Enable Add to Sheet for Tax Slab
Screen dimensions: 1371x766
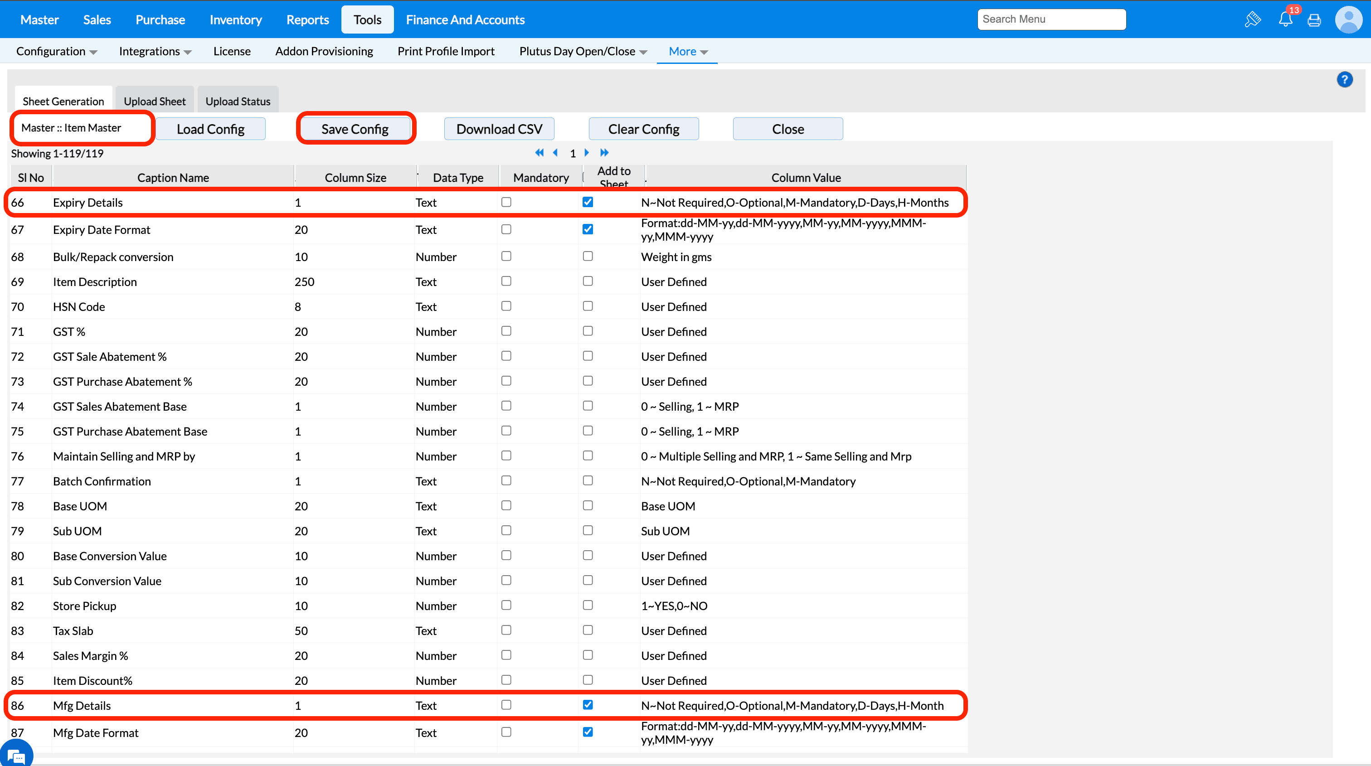[x=588, y=630]
